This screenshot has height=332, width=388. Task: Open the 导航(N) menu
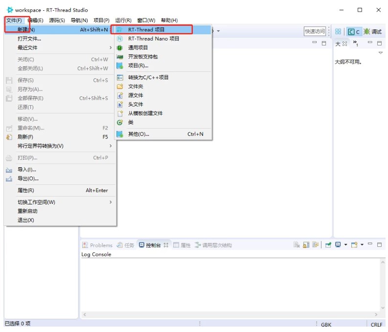79,20
